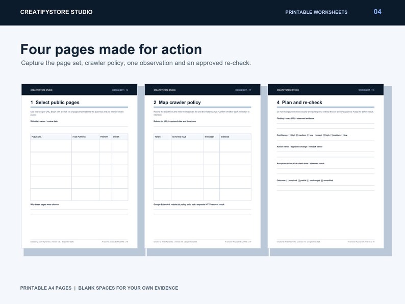Check the Outcome 'resolved' box

point(288,181)
